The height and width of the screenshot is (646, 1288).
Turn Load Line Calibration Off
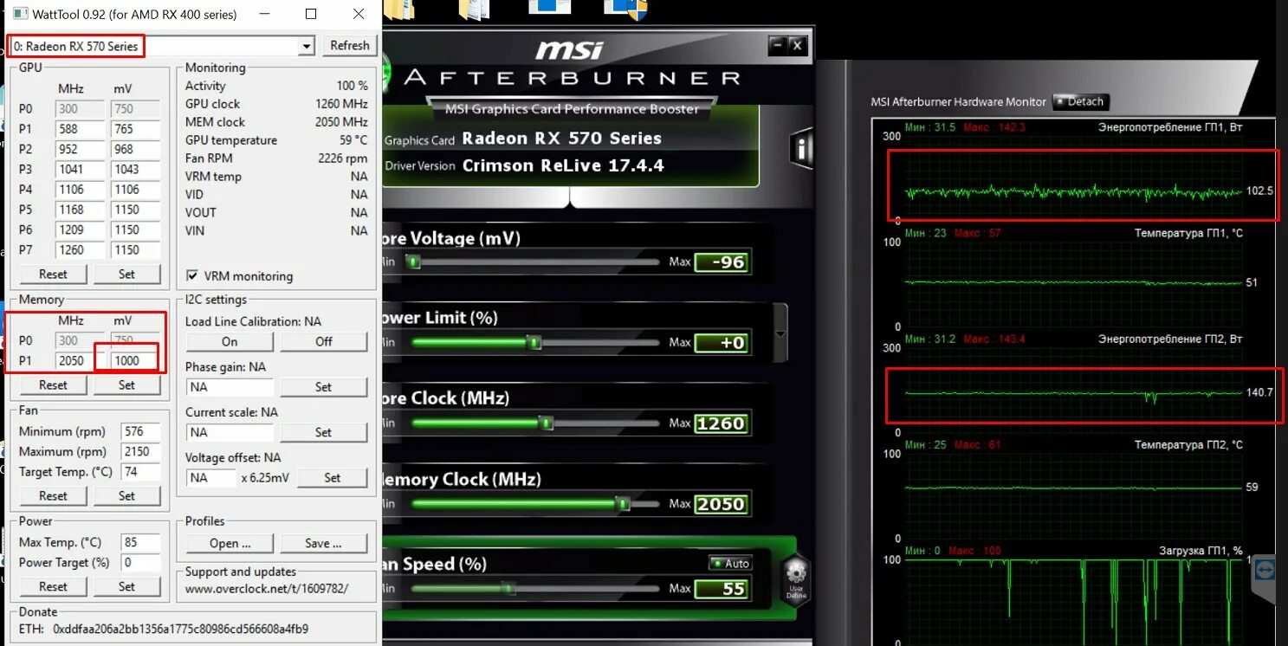pos(324,341)
